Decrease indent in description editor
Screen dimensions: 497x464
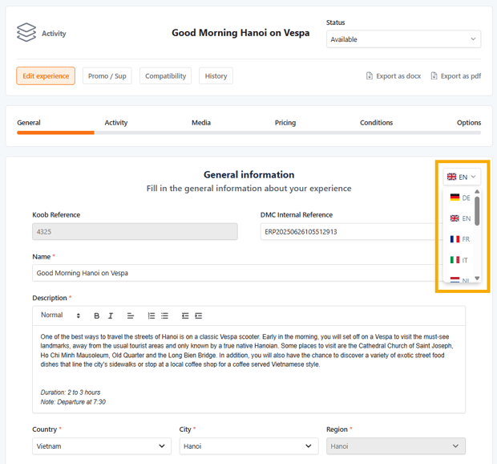185,316
